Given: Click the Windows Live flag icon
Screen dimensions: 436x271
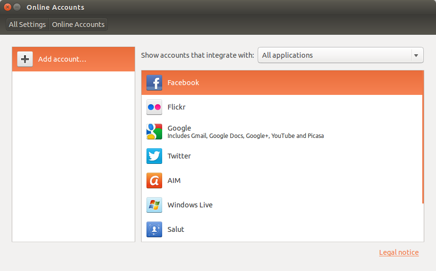Looking at the screenshot, I should (154, 204).
